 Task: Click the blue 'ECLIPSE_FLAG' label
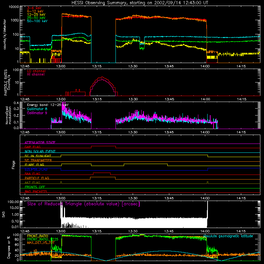36,169
